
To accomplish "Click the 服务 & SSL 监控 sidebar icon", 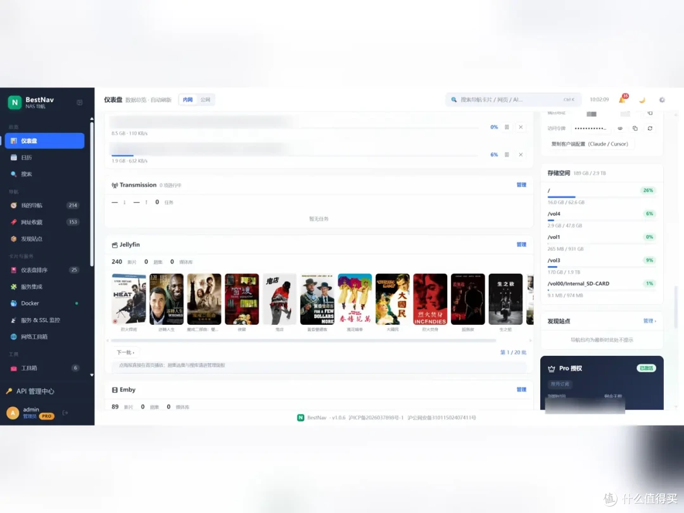I will click(13, 320).
